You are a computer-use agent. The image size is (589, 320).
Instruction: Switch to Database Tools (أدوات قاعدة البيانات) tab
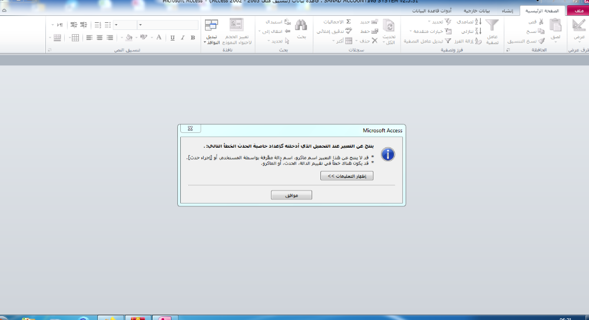[432, 11]
